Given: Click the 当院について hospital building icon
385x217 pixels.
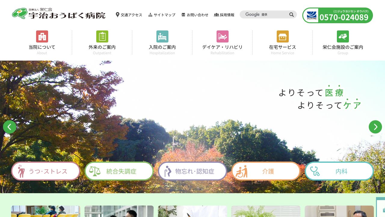Looking at the screenshot, I should point(42,36).
